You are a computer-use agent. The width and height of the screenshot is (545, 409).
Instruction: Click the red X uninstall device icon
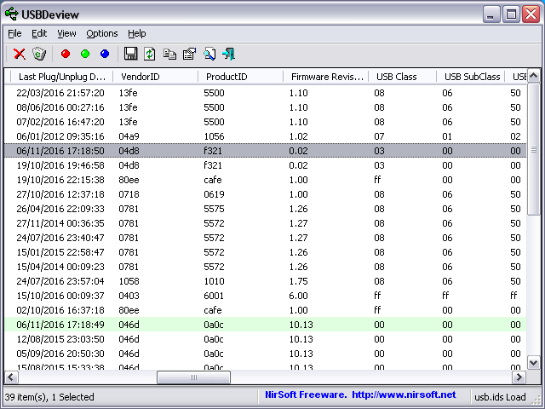(x=19, y=54)
